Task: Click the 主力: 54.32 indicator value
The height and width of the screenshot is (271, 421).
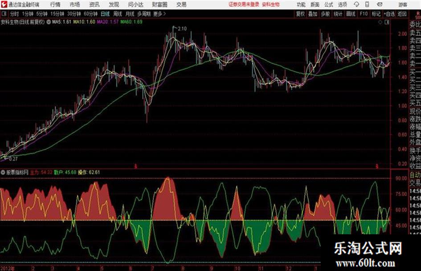Action: point(41,172)
